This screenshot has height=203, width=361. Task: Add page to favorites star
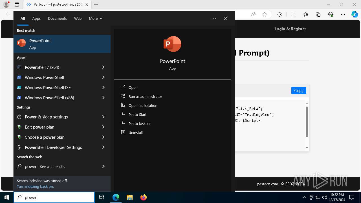265,14
